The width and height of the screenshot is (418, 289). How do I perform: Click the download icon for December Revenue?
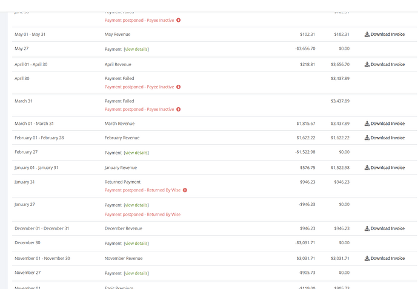click(x=367, y=228)
